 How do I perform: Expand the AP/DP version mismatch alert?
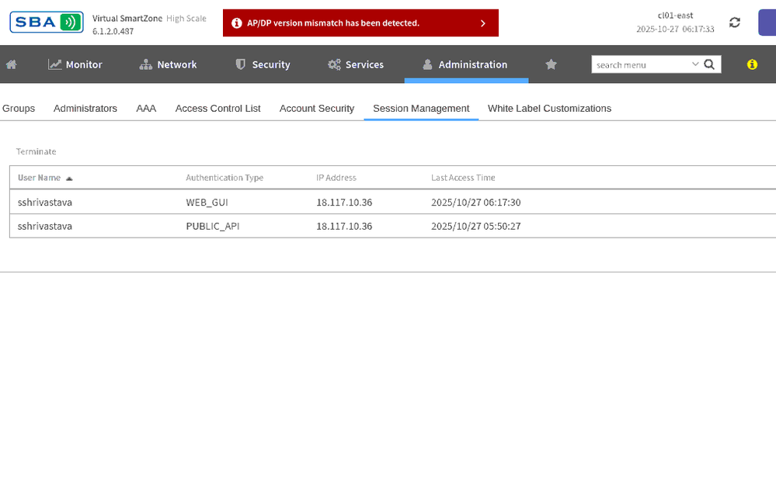[x=482, y=23]
